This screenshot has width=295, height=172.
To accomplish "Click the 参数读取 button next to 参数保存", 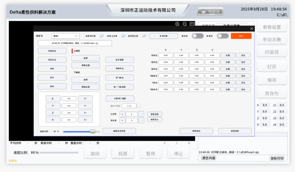I will pos(235,131).
